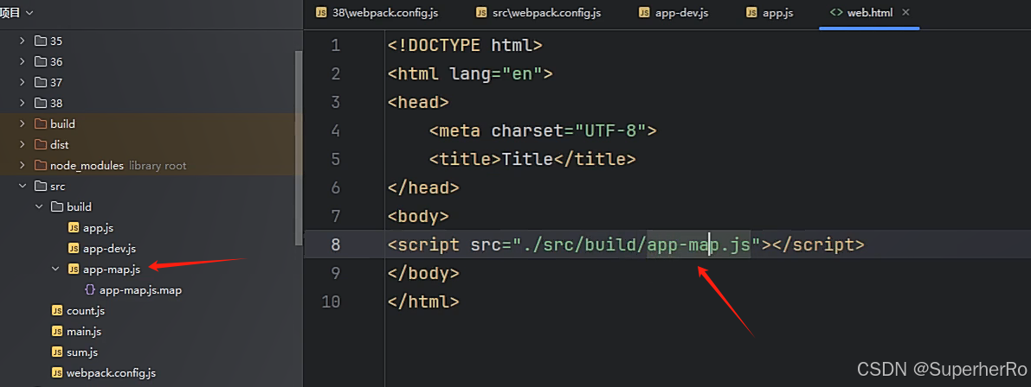Viewport: 1031px width, 387px height.
Task: Click the JS icon of sum.js
Action: (57, 352)
